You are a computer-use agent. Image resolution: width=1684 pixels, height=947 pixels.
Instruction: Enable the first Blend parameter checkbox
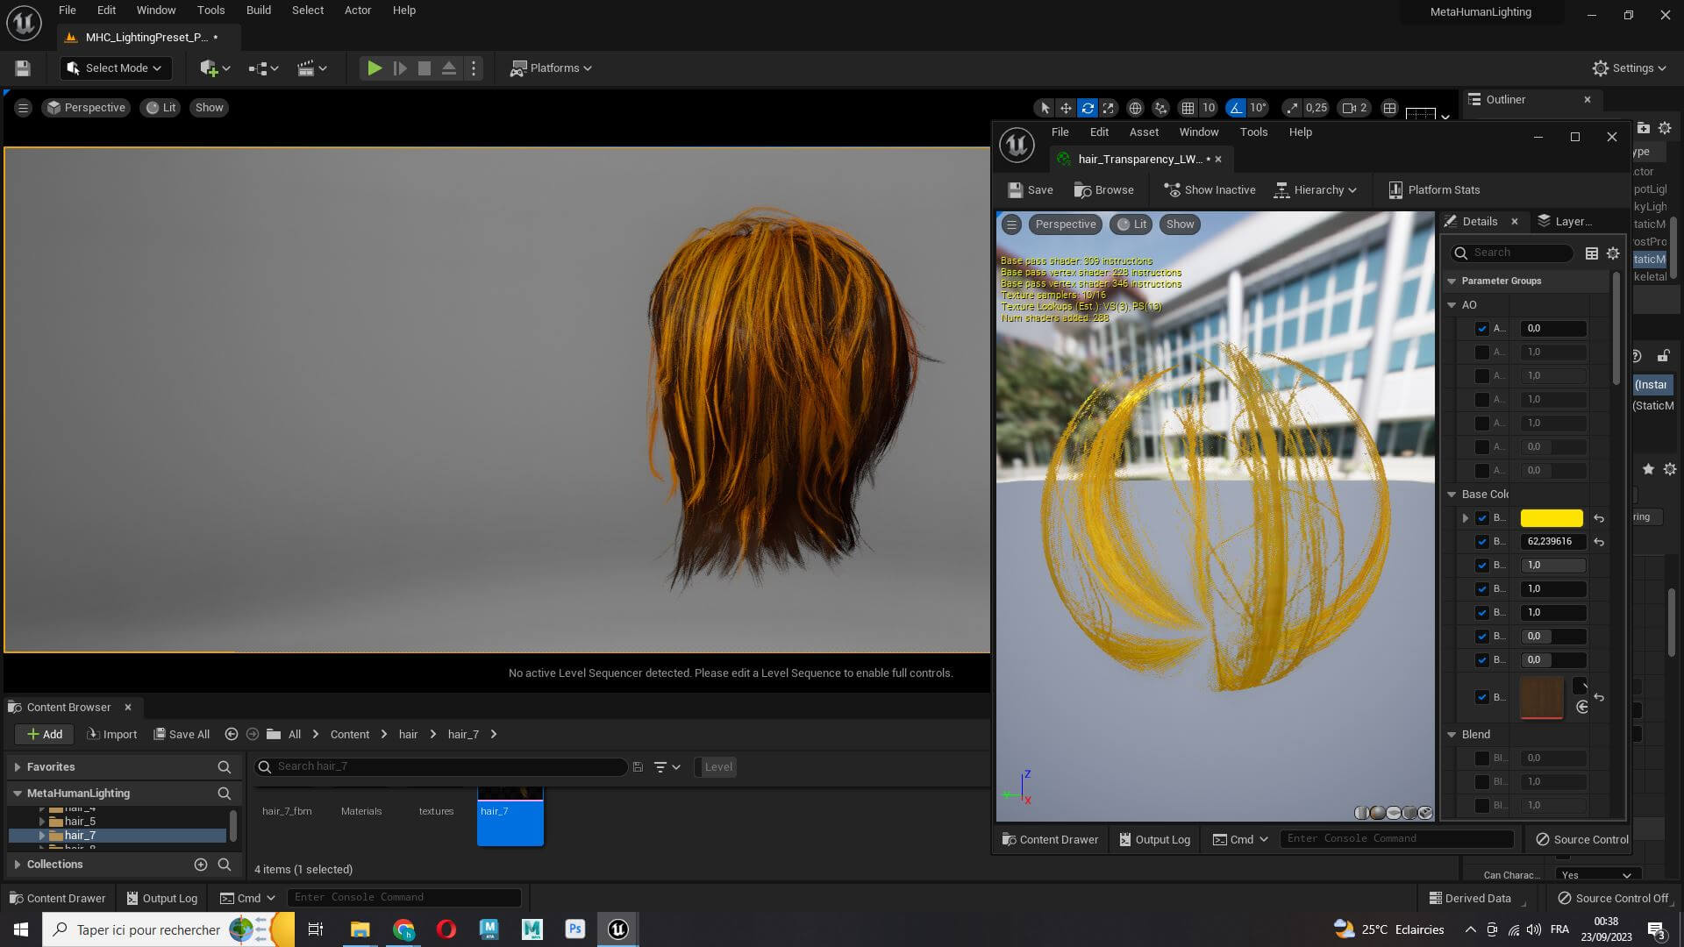coord(1482,758)
